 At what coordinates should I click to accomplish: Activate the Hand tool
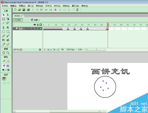click(x=4, y=53)
